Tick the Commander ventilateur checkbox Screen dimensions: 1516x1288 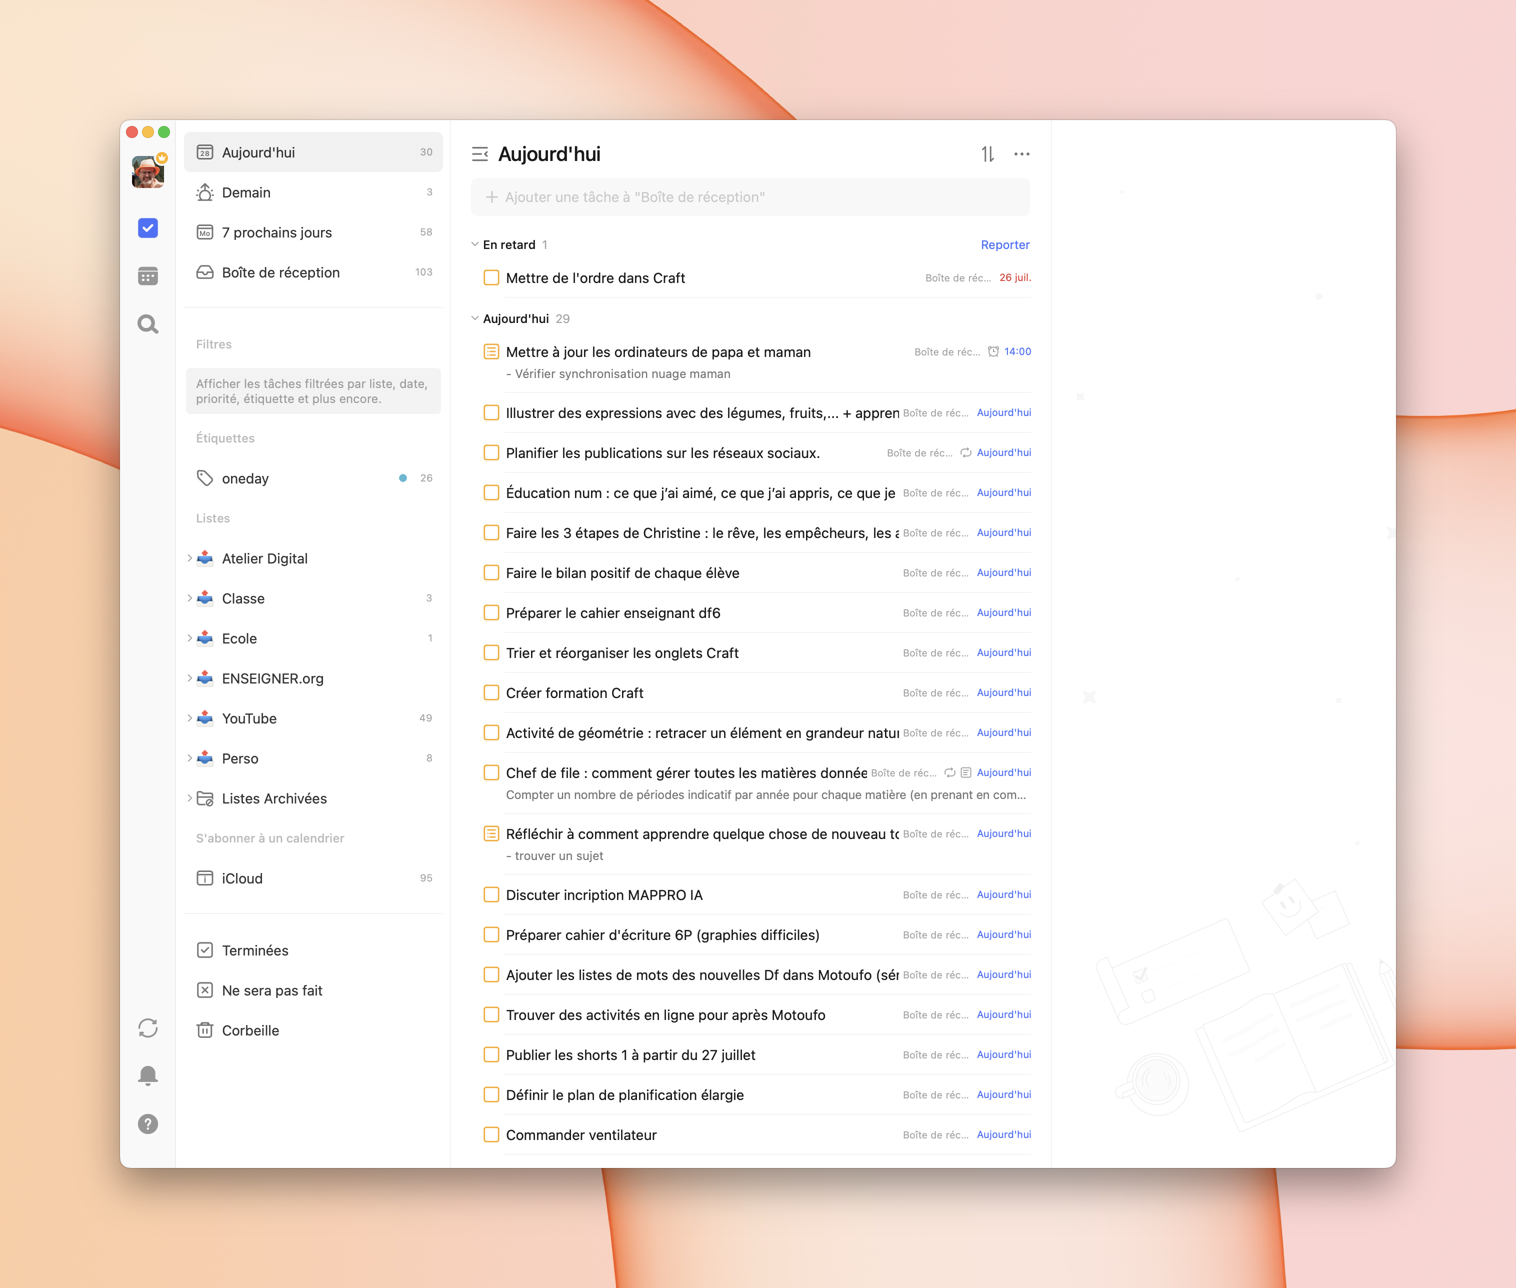tap(491, 1134)
